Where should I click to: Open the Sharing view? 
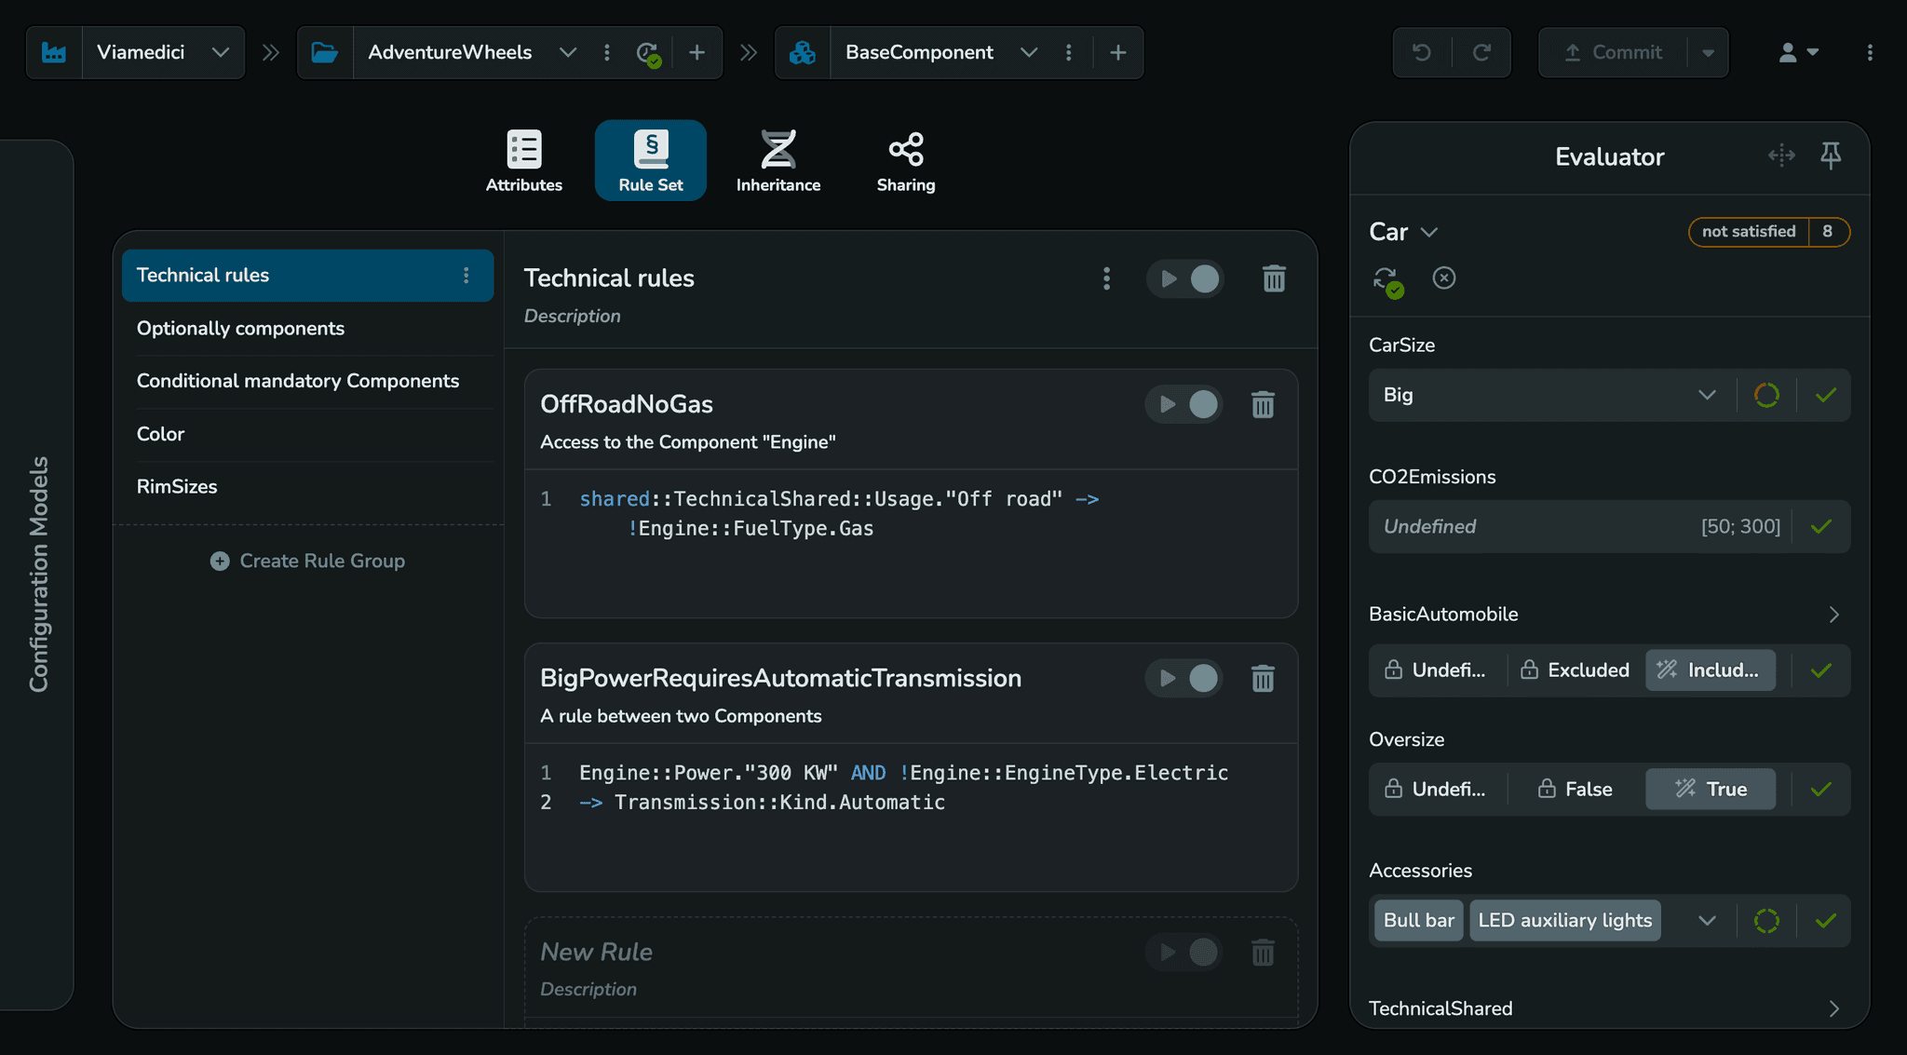[904, 160]
